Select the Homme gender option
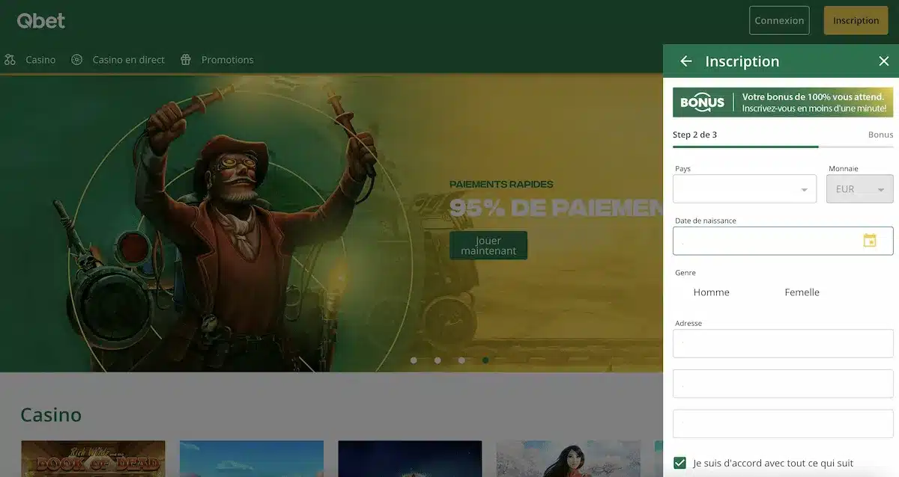The image size is (899, 477). click(x=711, y=292)
